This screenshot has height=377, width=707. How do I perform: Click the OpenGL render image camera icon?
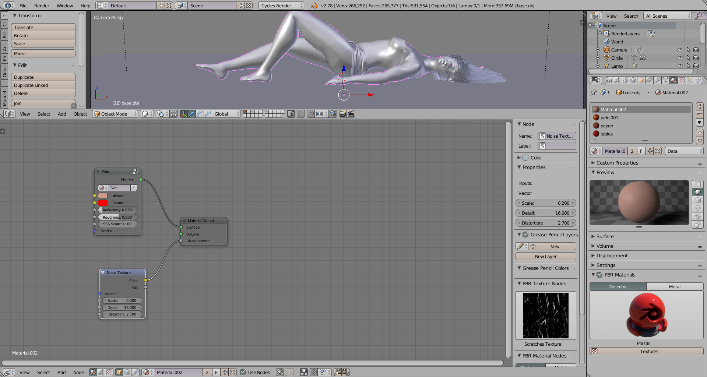point(342,114)
